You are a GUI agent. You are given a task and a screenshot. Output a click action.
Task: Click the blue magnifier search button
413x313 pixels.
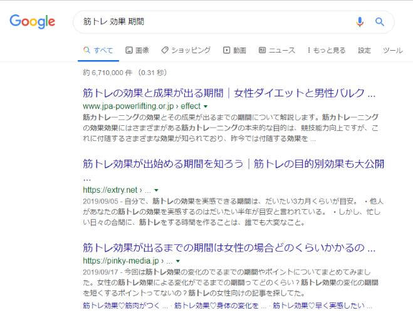[380, 21]
